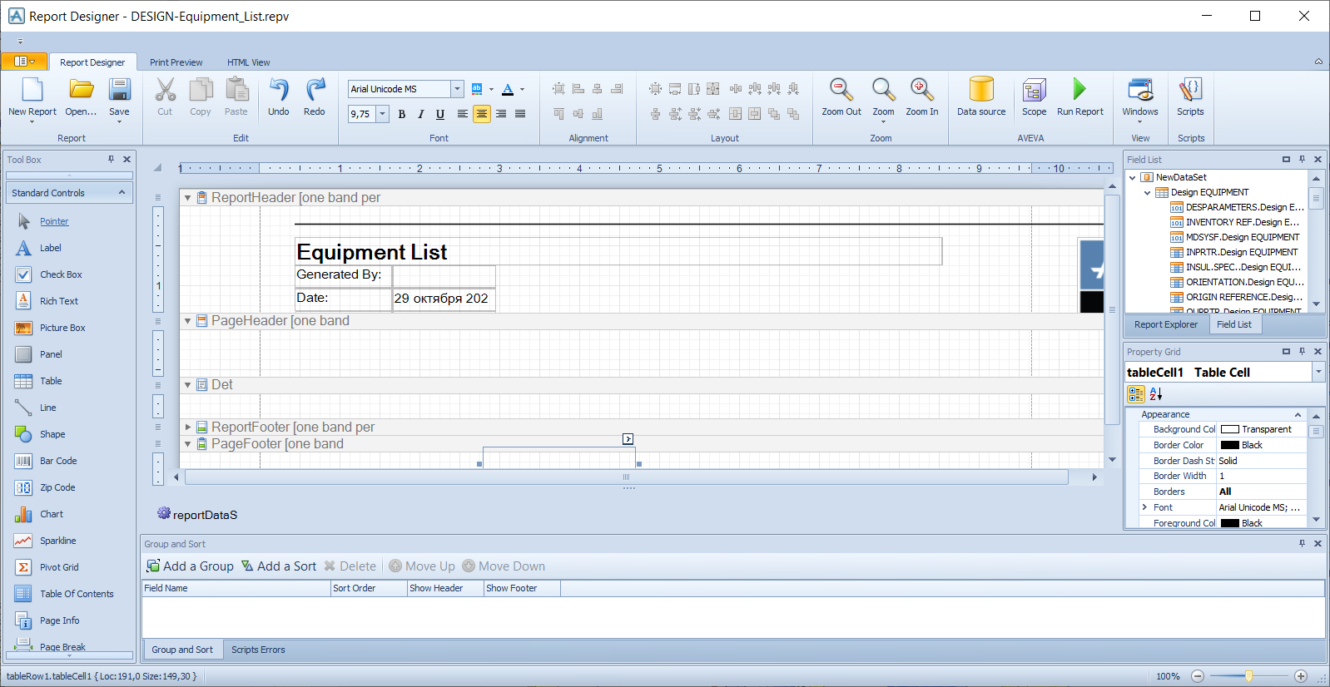The height and width of the screenshot is (687, 1330).
Task: Open a report file with Open icon
Action: click(x=81, y=90)
